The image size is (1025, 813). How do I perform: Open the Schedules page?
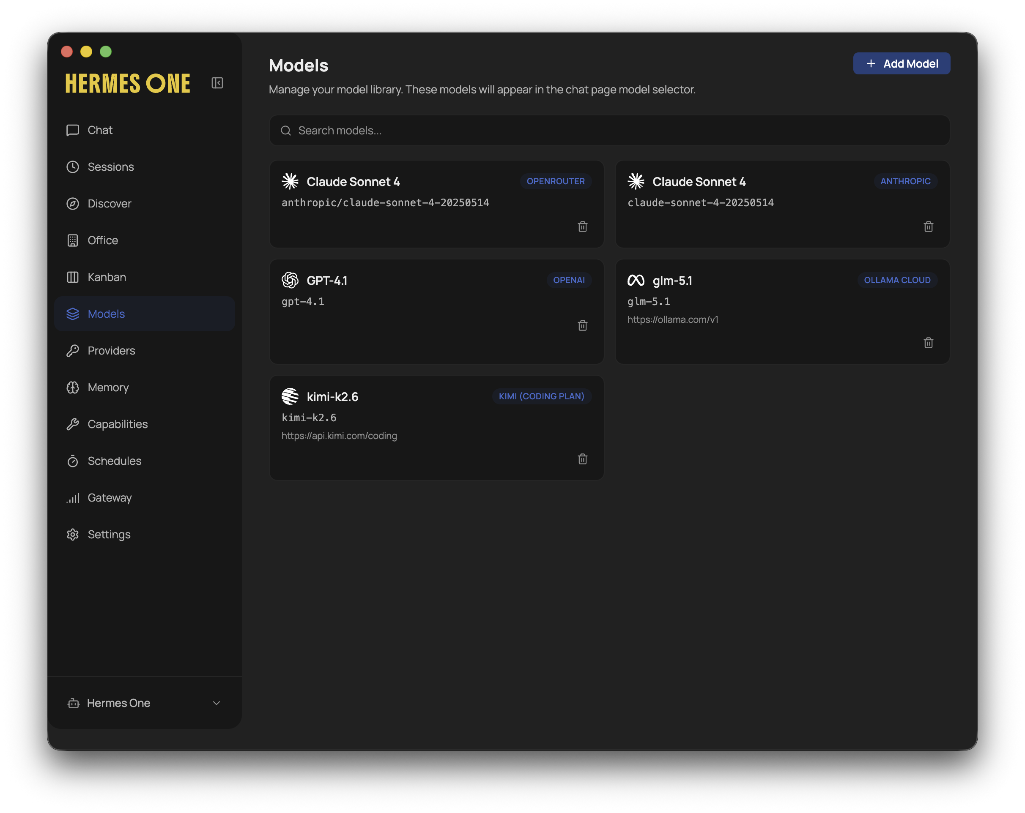pos(145,461)
